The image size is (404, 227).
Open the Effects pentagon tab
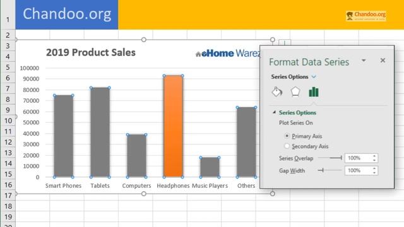click(x=295, y=91)
